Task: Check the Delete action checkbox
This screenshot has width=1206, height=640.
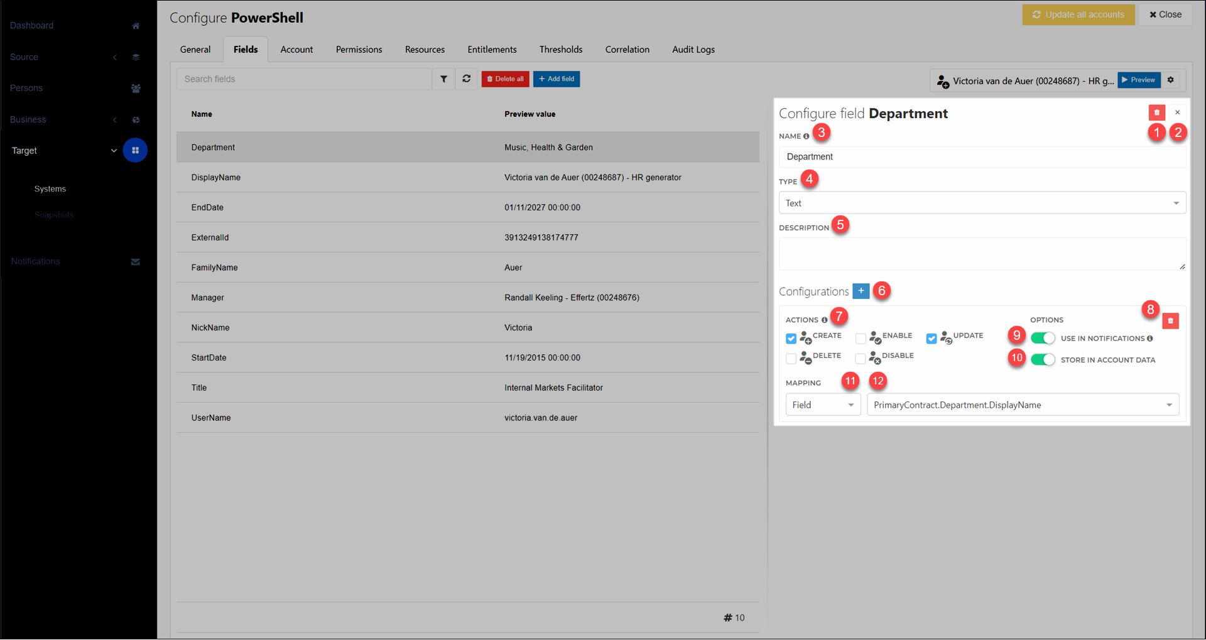Action: (791, 359)
